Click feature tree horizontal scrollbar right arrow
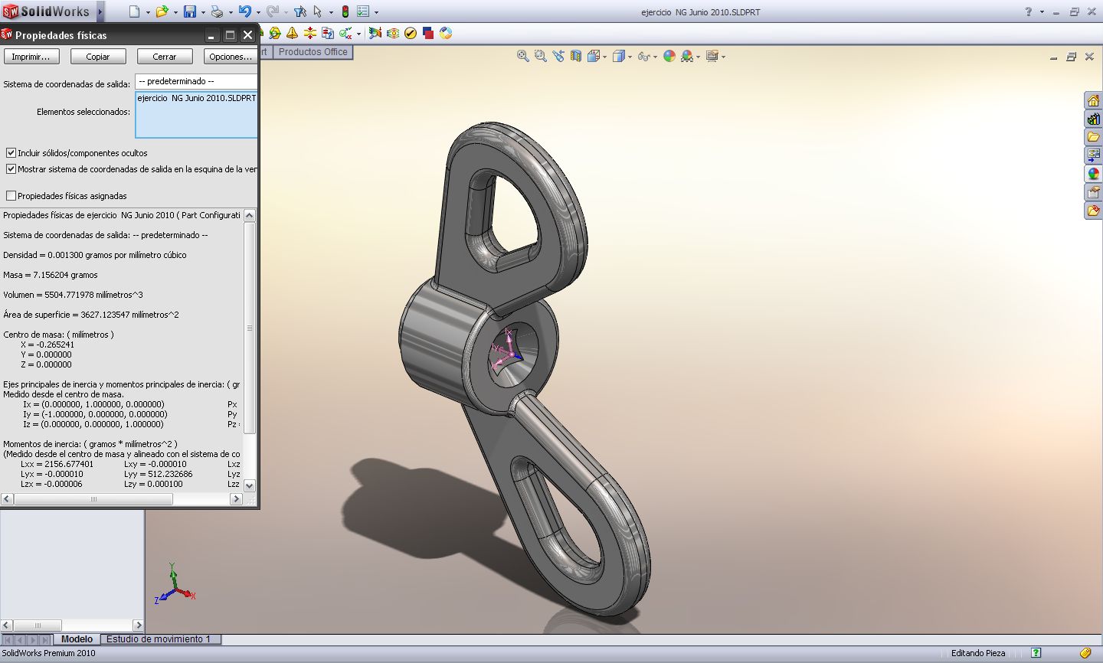Image resolution: width=1103 pixels, height=663 pixels. click(x=138, y=625)
